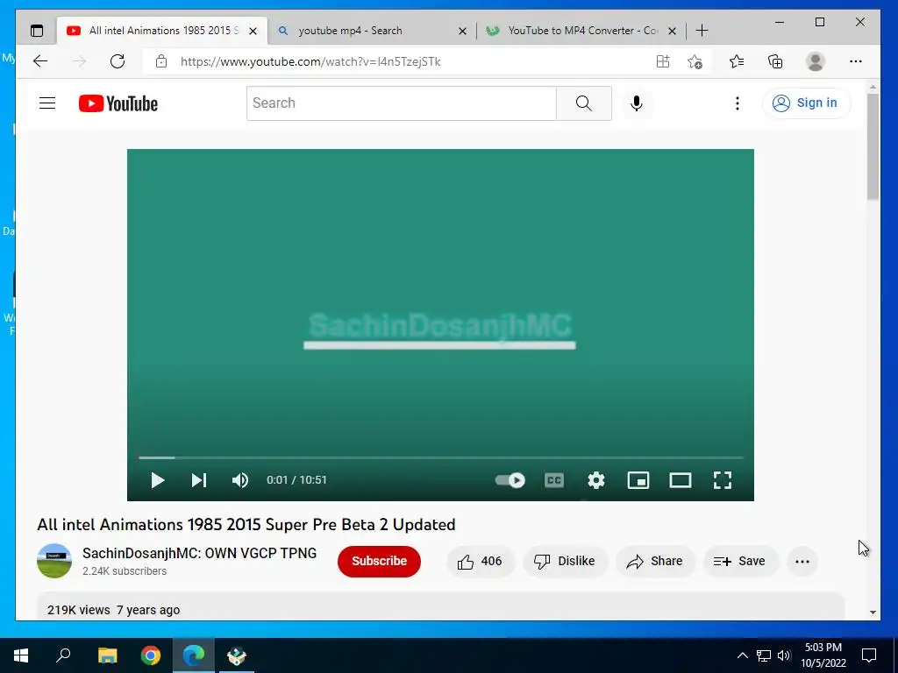This screenshot has width=898, height=673.
Task: Open Edge Settings and more menu
Action: coord(856,61)
